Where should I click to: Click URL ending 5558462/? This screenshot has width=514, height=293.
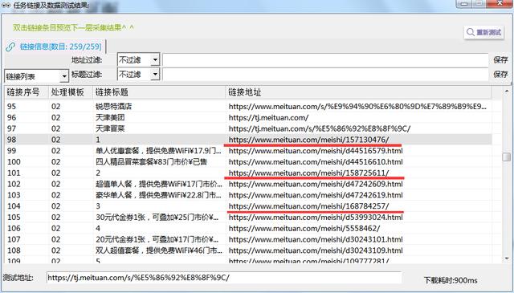(304, 228)
